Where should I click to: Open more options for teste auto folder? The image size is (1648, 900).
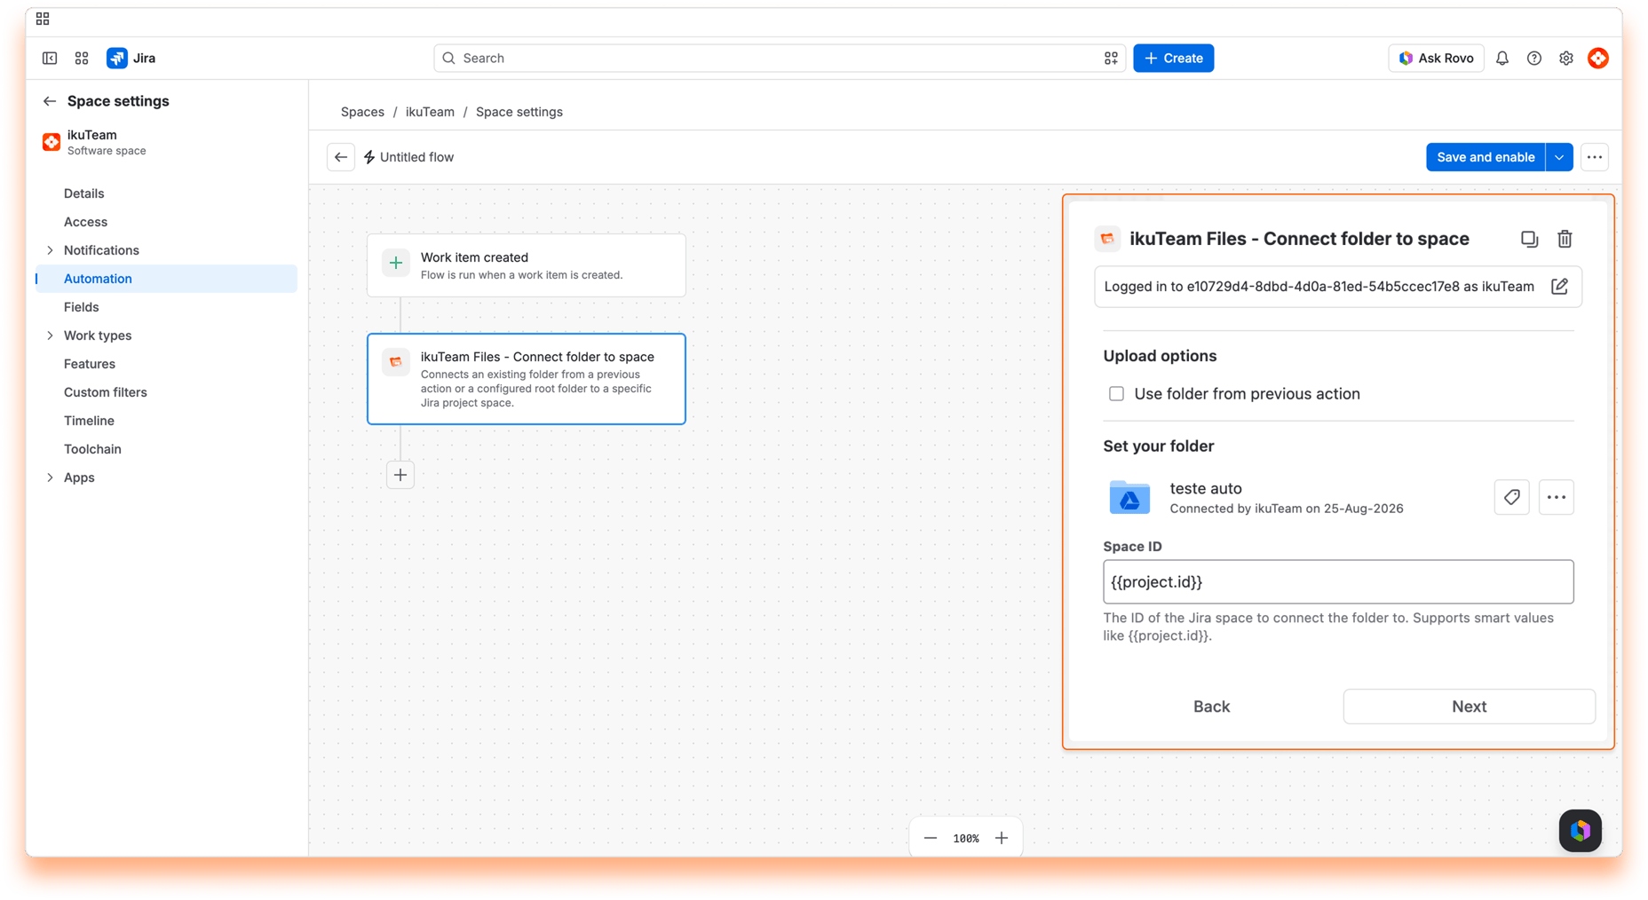[1557, 497]
